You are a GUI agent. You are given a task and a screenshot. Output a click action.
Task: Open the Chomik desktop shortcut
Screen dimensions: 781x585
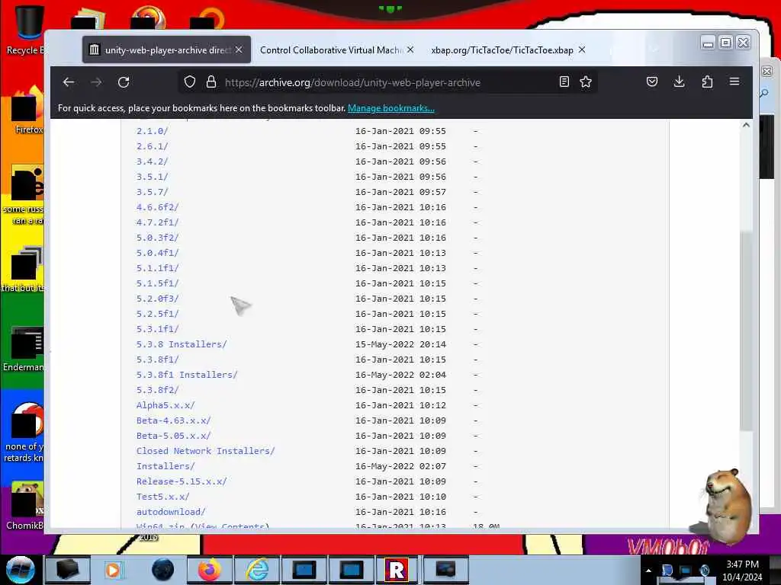coord(25,506)
